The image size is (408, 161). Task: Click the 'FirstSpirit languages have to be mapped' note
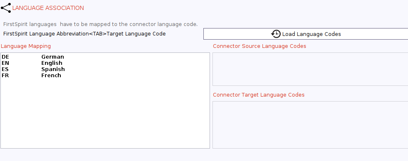(100, 24)
